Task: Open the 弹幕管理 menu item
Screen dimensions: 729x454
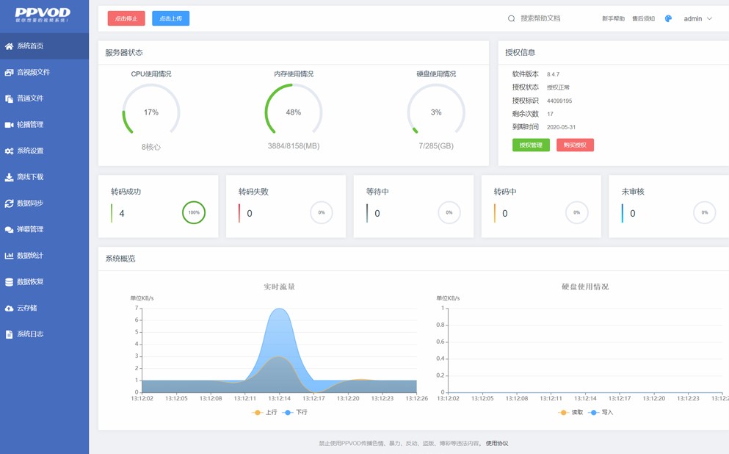Action: [x=30, y=230]
